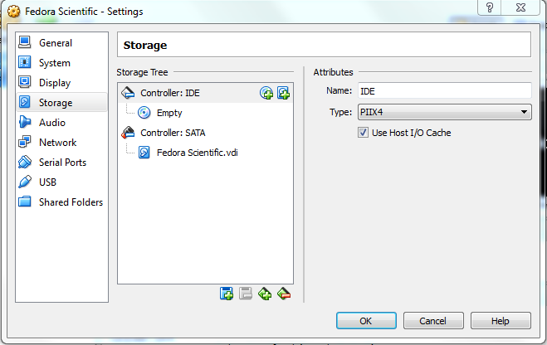Open the General settings category
Image resolution: width=547 pixels, height=345 pixels.
pos(55,43)
